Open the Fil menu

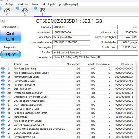point(1,4)
